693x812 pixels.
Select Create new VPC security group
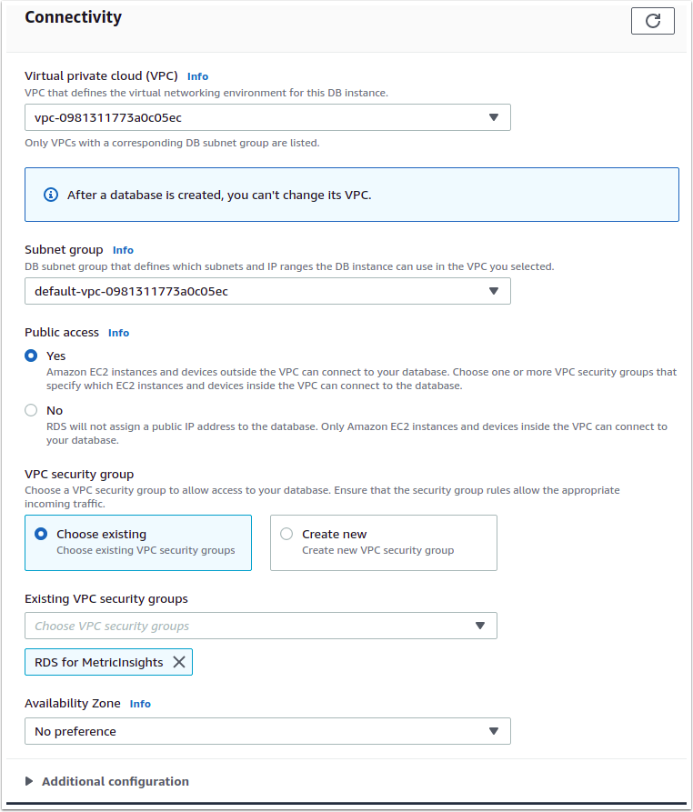286,535
